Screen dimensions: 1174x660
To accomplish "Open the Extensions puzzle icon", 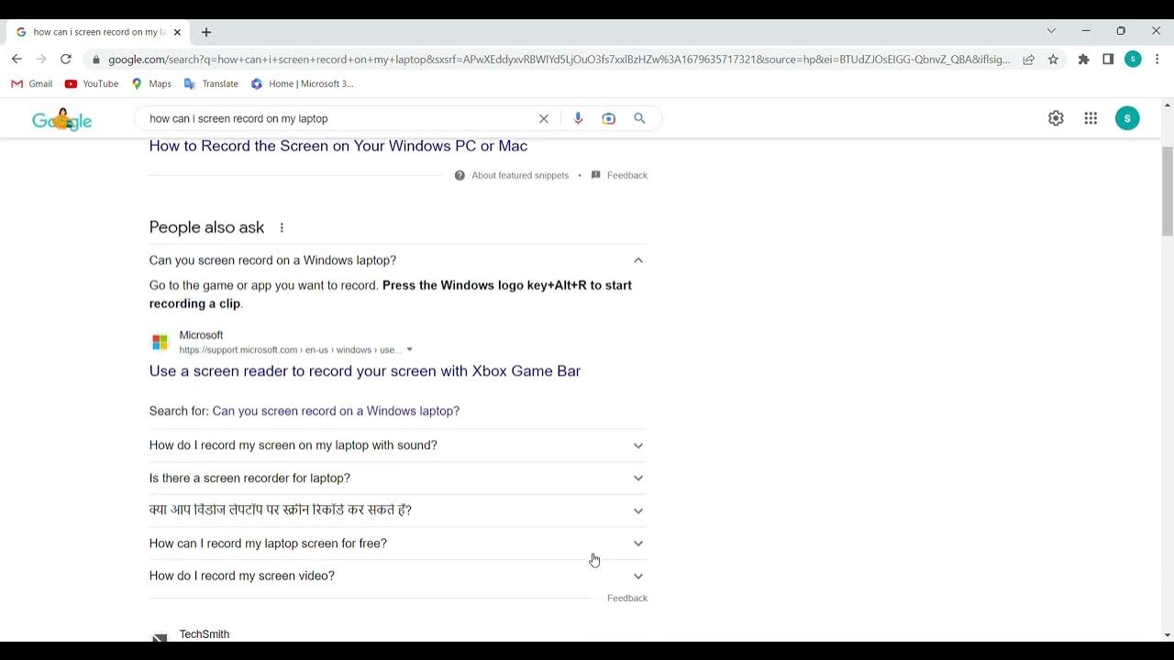I will pyautogui.click(x=1084, y=60).
